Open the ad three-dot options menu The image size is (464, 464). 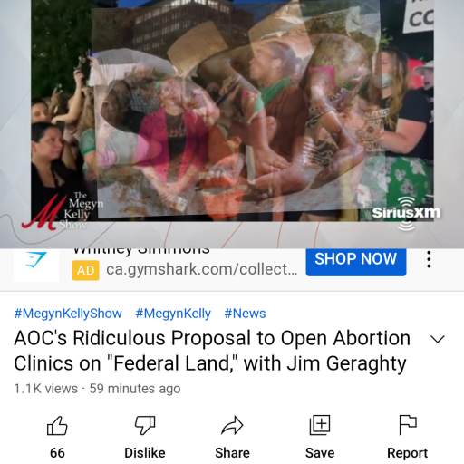coord(429,259)
